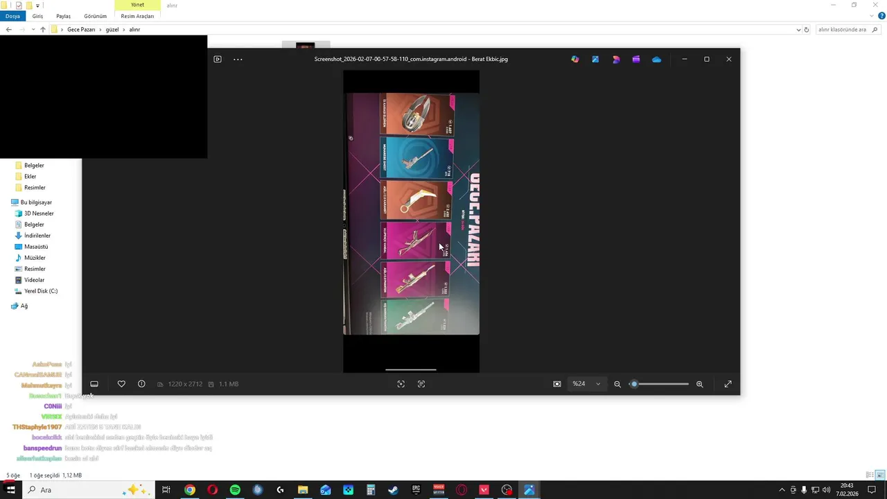Image resolution: width=887 pixels, height=499 pixels.
Task: Toggle the filmstrip view in Photos
Action: (x=94, y=384)
